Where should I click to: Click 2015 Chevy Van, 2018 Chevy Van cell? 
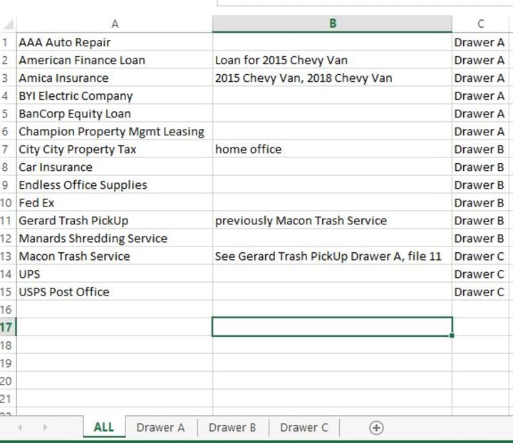point(333,78)
